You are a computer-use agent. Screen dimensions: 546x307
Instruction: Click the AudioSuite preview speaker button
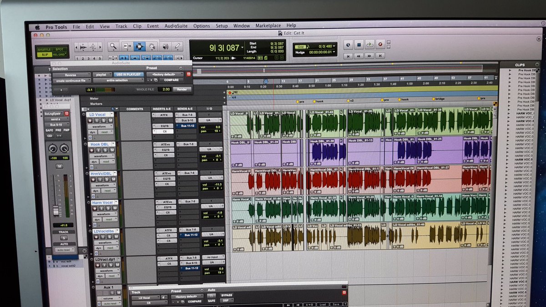tap(61, 90)
